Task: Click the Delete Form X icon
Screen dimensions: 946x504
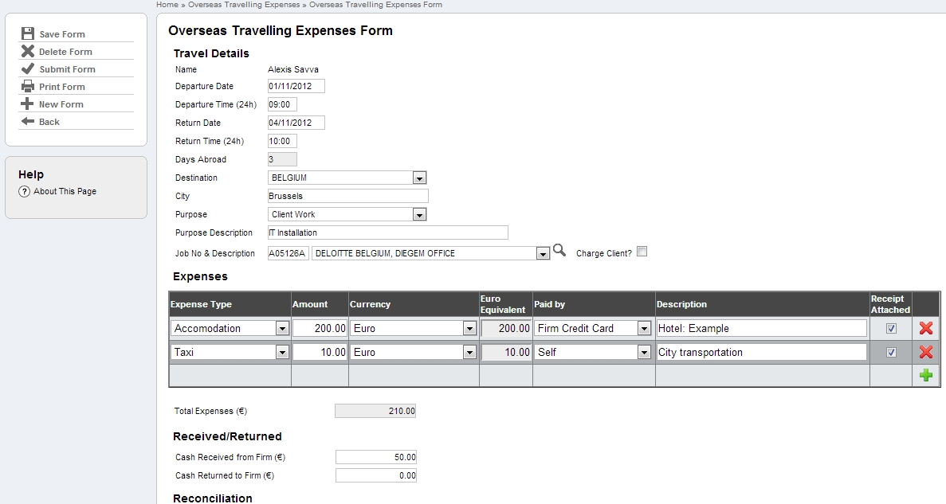Action: 28,51
